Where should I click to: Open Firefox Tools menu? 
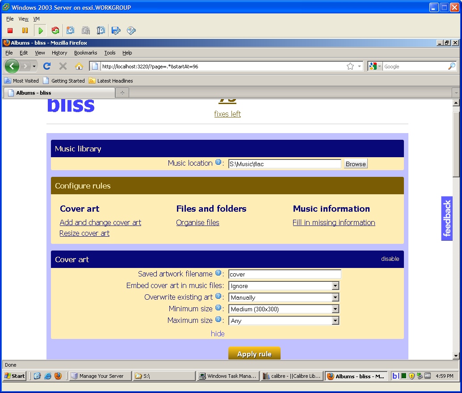tap(109, 53)
